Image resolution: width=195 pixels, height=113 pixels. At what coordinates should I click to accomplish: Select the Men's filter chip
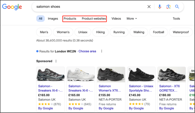point(44,32)
